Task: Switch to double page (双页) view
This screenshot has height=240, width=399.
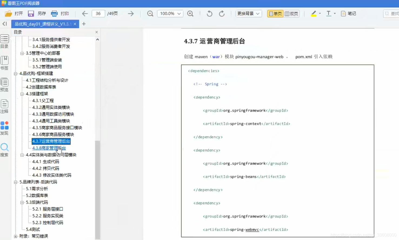Action: click(291, 14)
